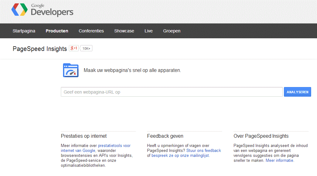The height and width of the screenshot is (176, 317).
Task: Open the Showcase menu item
Action: pos(124,31)
